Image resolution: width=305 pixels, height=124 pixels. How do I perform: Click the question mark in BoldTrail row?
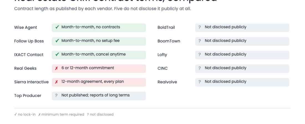[x=200, y=27]
